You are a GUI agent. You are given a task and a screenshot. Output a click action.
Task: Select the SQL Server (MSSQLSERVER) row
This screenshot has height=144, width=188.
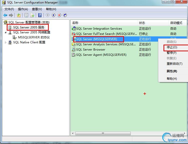114,39
